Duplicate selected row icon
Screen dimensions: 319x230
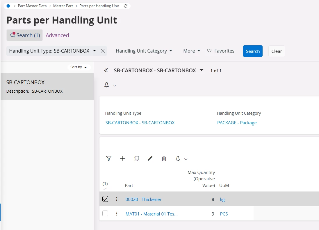[x=136, y=159]
